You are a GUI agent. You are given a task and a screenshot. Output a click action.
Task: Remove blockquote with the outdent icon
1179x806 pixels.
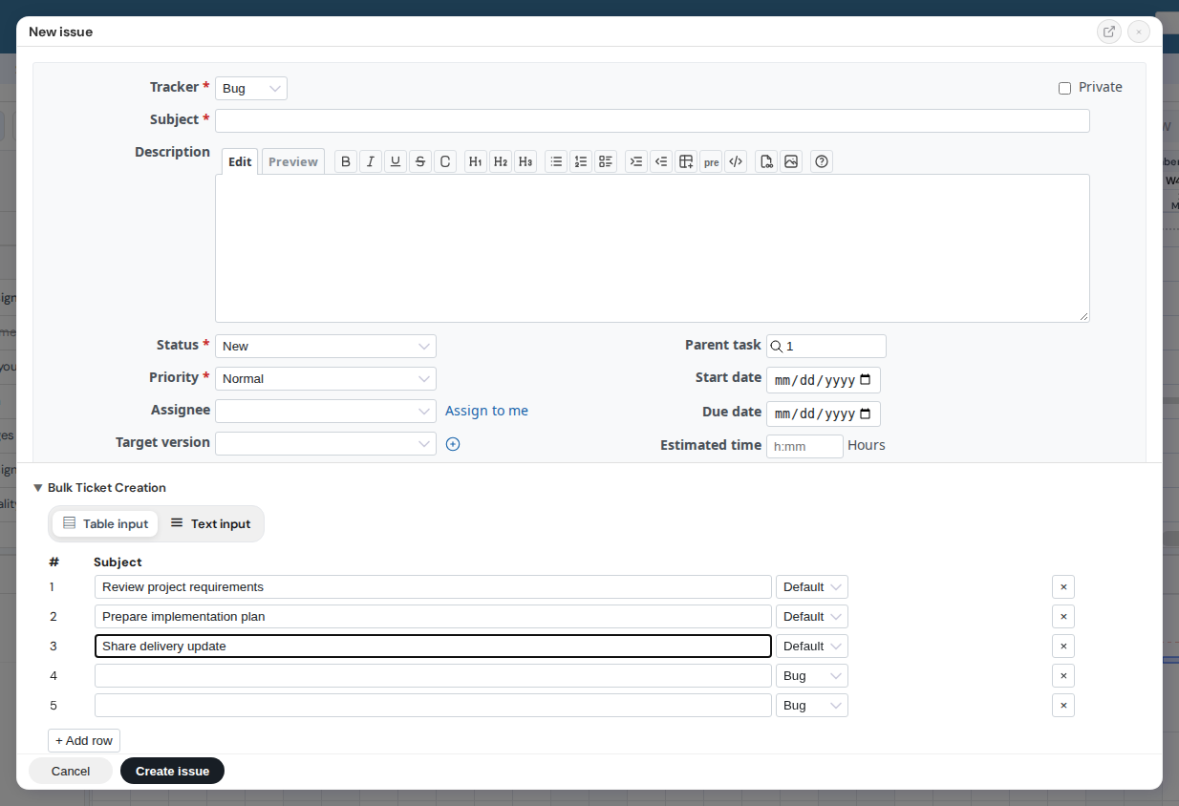(661, 161)
